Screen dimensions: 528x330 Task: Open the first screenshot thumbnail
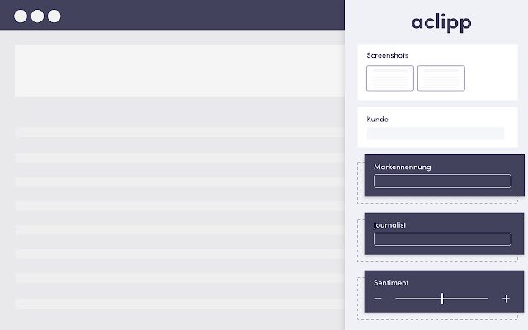click(390, 78)
